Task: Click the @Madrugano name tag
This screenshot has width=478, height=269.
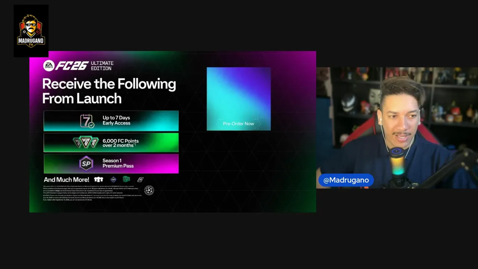Action: point(346,180)
